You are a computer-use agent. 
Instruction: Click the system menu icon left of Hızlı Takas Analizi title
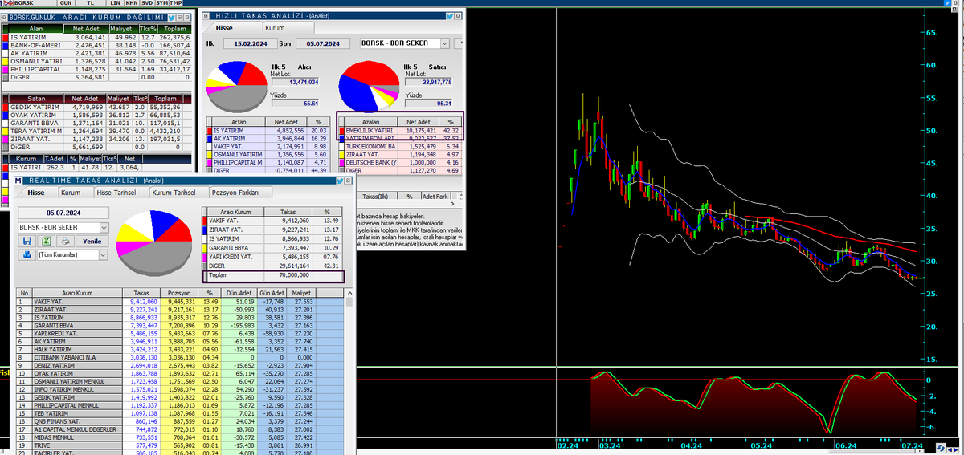pyautogui.click(x=206, y=16)
